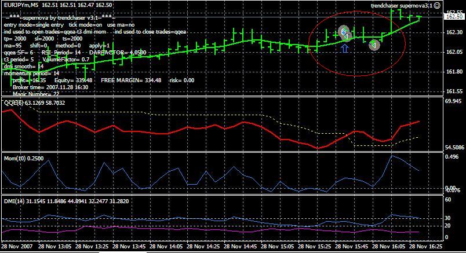Click the trendchaser supernova3,1 expert name
Viewport: 466px width, 253px height.
click(401, 5)
